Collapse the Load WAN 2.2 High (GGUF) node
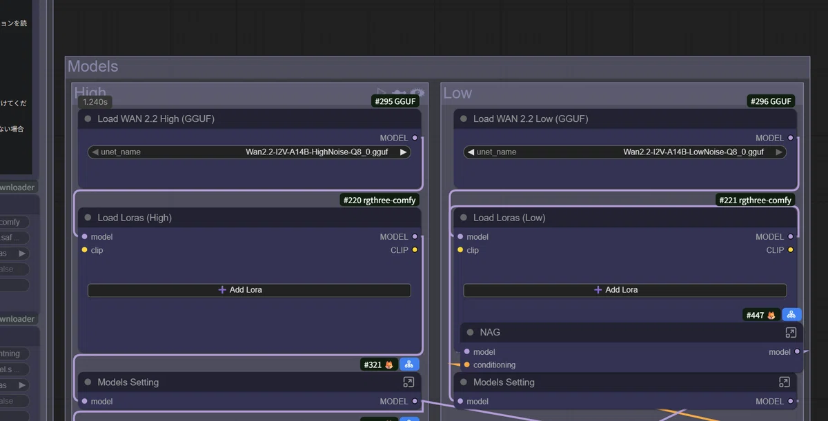Viewport: 828px width, 421px height. 88,119
